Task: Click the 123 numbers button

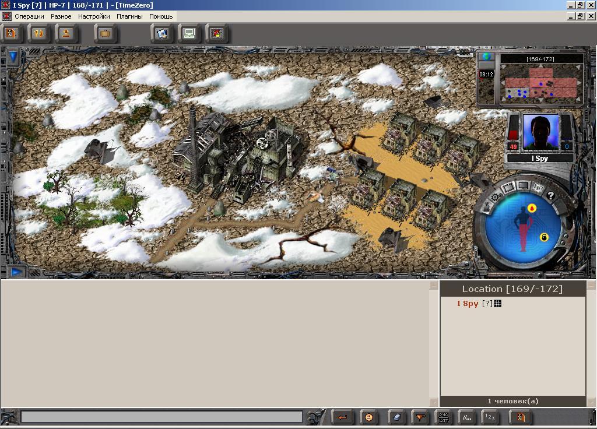Action: pyautogui.click(x=490, y=417)
